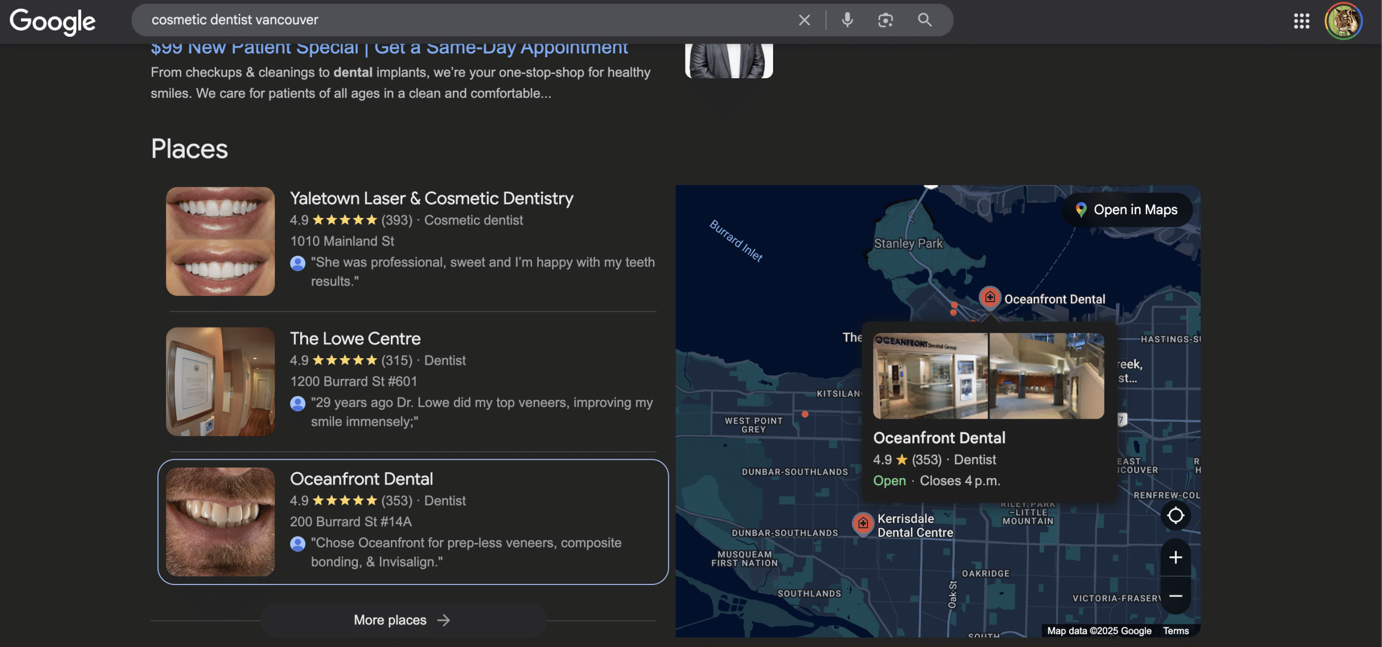The width and height of the screenshot is (1382, 647).
Task: Click the Kerrisdale Dental Centre map pin
Action: tap(863, 523)
